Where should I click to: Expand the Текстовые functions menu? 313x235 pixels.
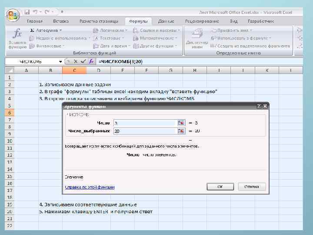[109, 38]
